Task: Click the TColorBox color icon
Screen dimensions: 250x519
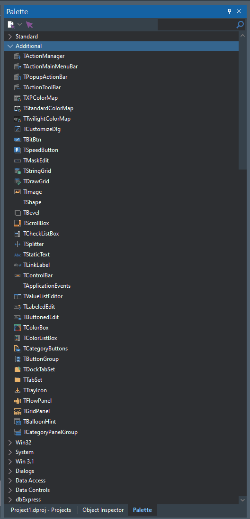Action: (18, 328)
